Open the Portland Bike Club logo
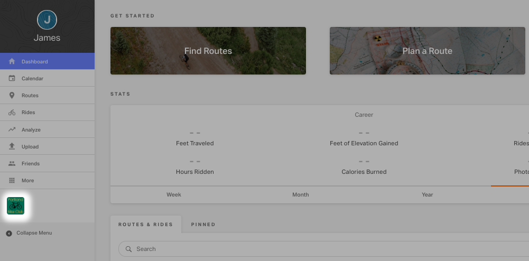The width and height of the screenshot is (529, 261). 15,206
